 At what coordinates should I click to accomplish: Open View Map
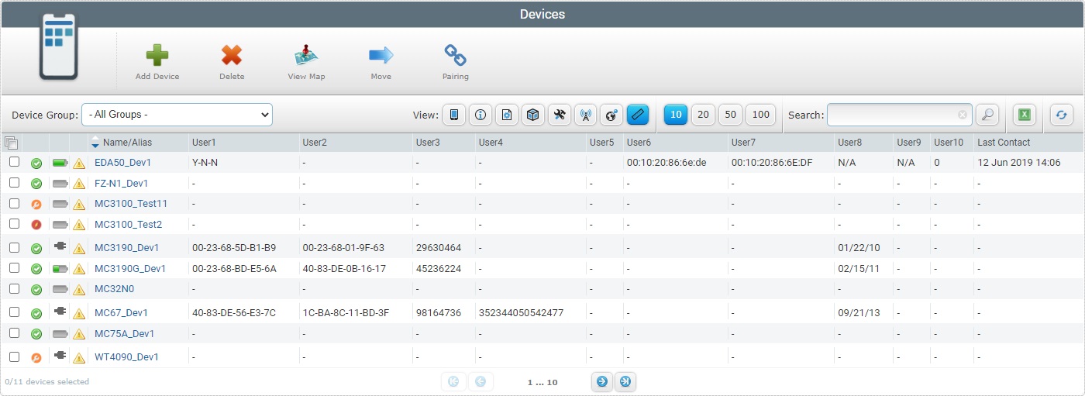coord(306,55)
